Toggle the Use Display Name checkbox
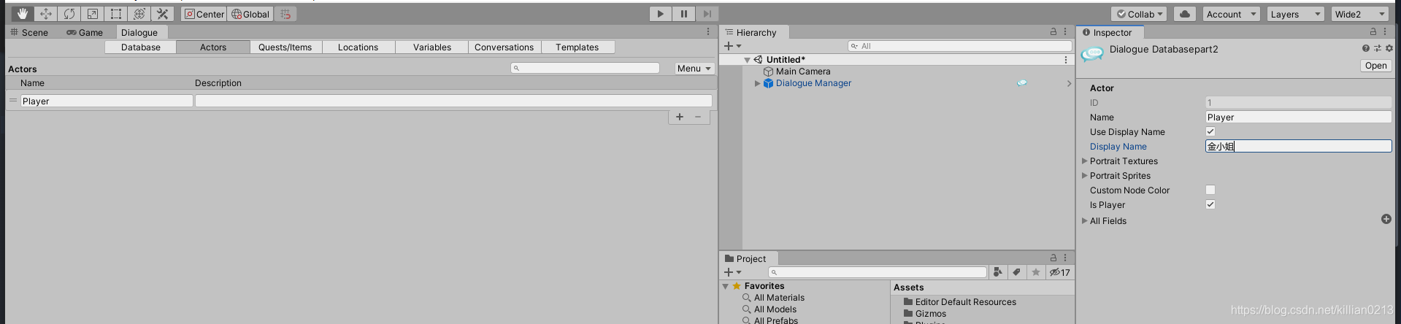Screen dimensions: 1401x324 pyautogui.click(x=1210, y=131)
